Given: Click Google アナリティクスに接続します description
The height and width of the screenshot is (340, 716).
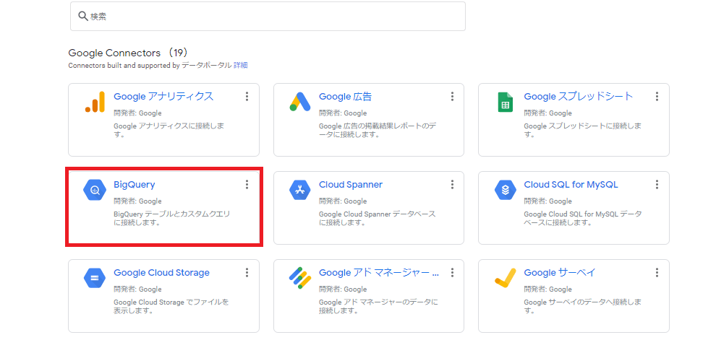Looking at the screenshot, I should (169, 131).
